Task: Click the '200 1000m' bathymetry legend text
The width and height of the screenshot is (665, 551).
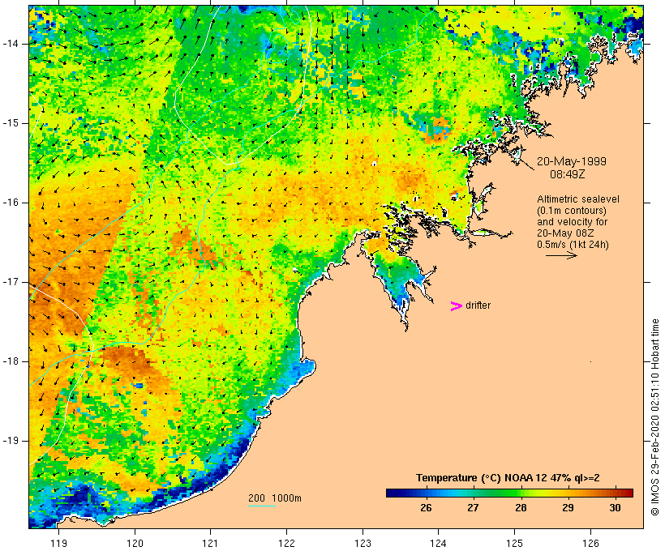Action: (x=275, y=498)
